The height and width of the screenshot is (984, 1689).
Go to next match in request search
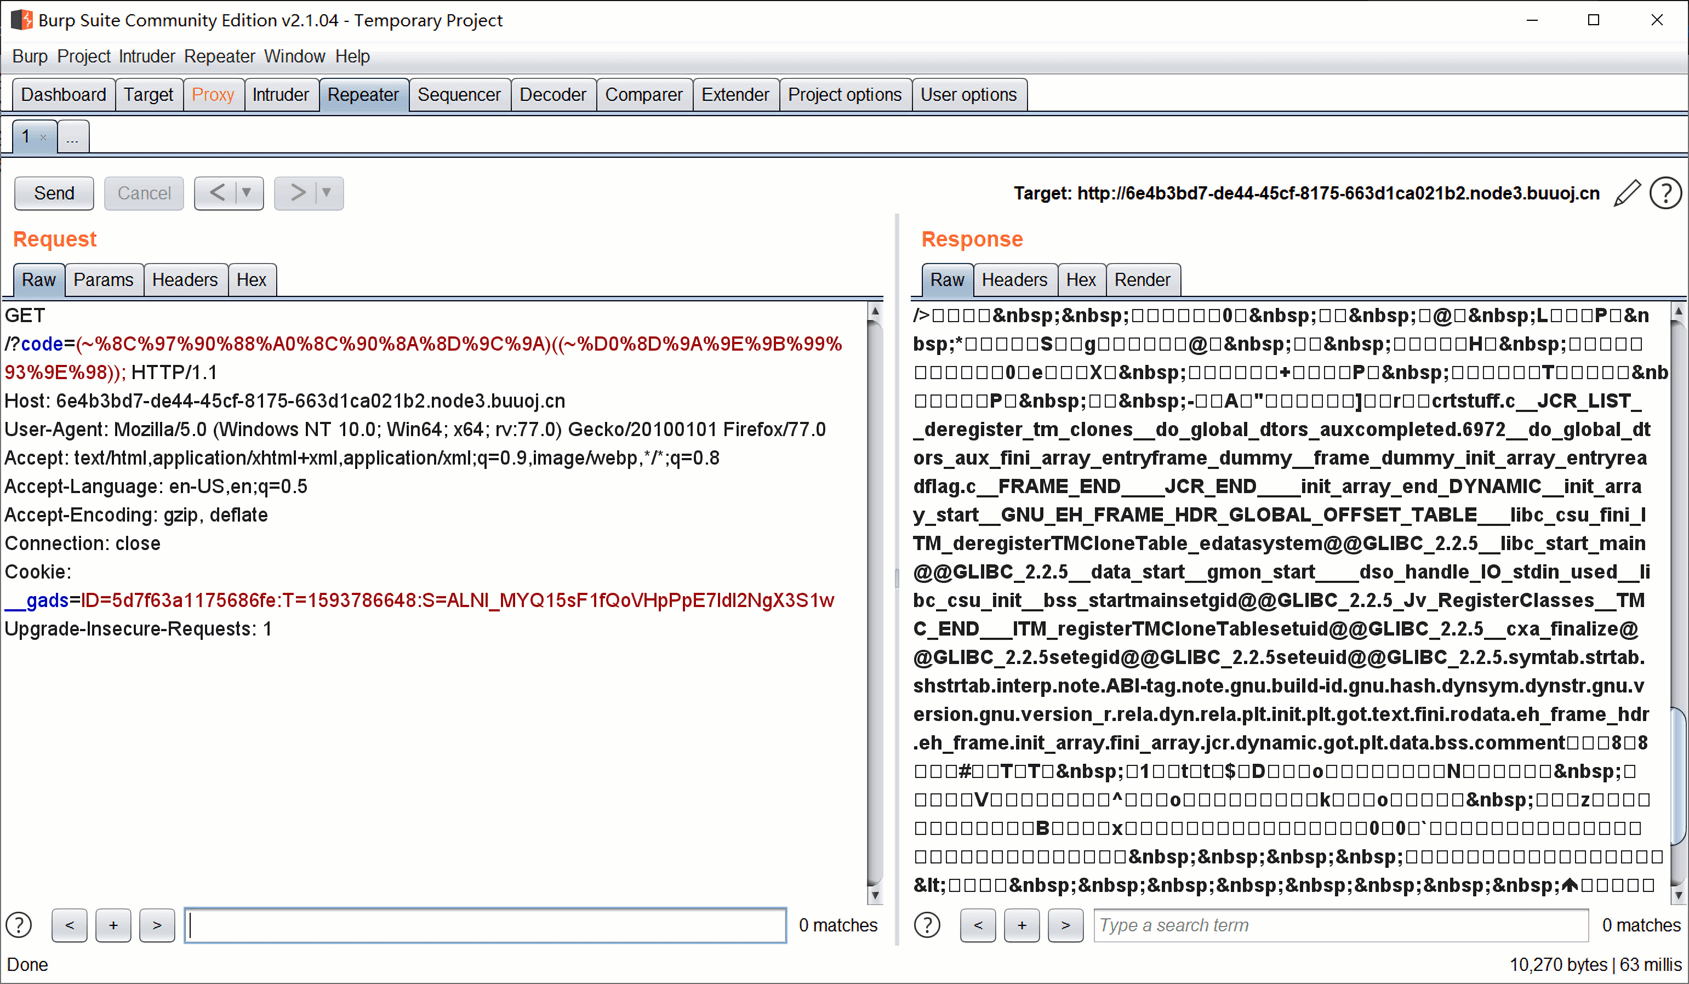pyautogui.click(x=157, y=925)
